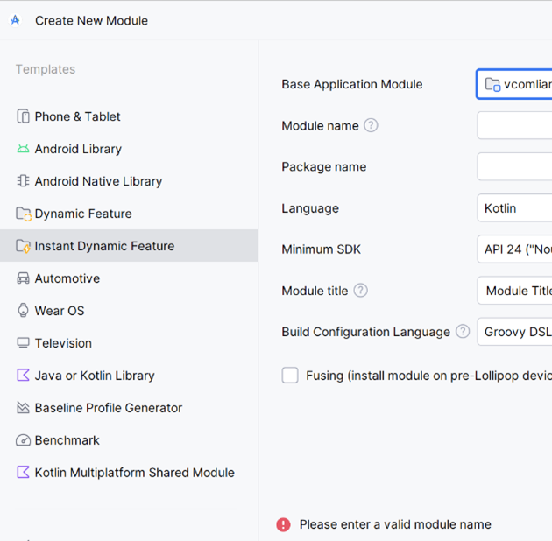Choose the Television template
Image resolution: width=552 pixels, height=541 pixels.
(129, 343)
